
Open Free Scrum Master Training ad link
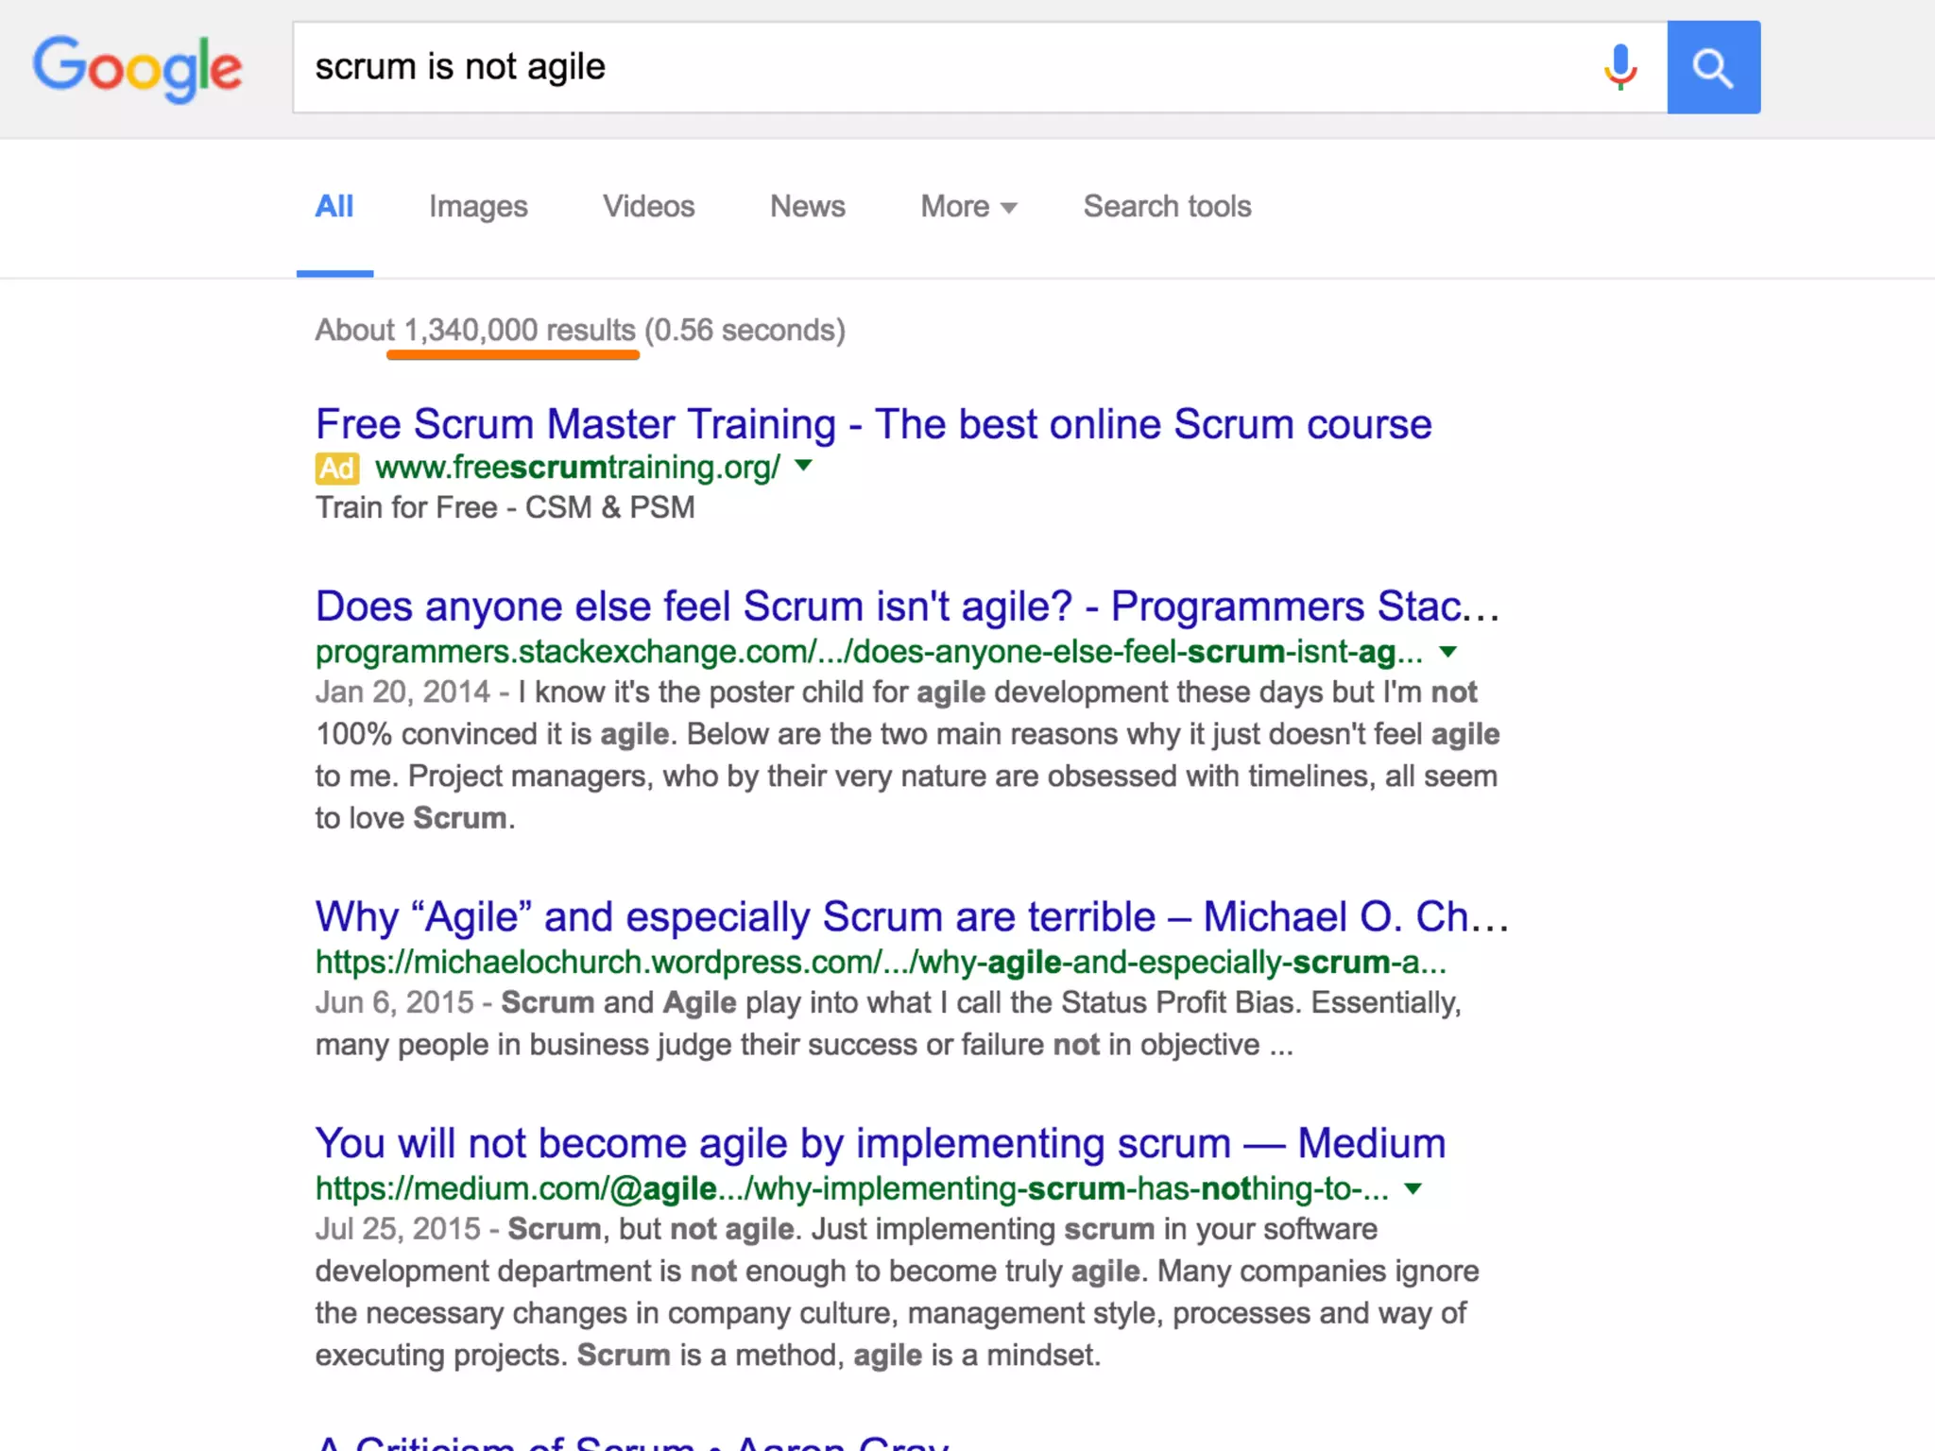pos(873,424)
